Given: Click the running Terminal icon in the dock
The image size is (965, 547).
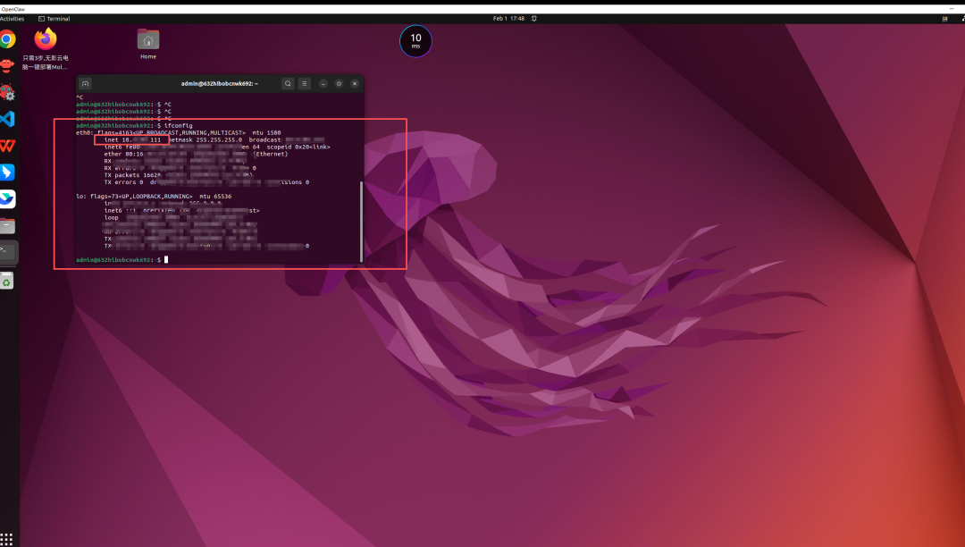Looking at the screenshot, I should click(x=7, y=252).
